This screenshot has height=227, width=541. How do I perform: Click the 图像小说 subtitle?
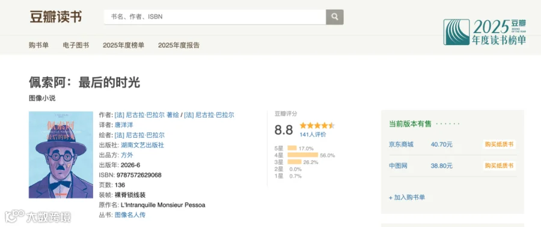tap(42, 98)
